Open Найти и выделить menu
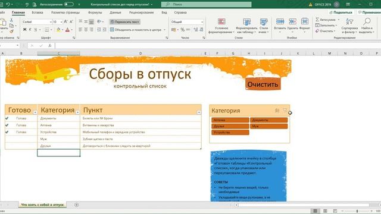 pyautogui.click(x=367, y=26)
